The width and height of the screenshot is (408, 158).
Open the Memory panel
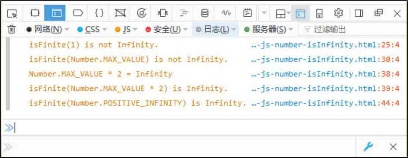pyautogui.click(x=162, y=13)
